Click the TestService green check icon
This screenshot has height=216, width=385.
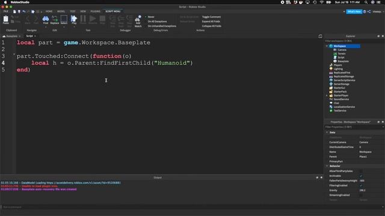(331, 110)
